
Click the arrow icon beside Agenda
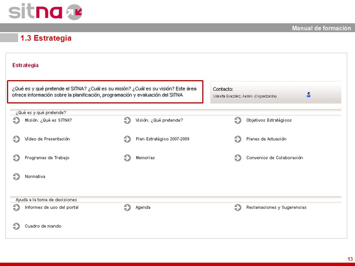pos(127,207)
